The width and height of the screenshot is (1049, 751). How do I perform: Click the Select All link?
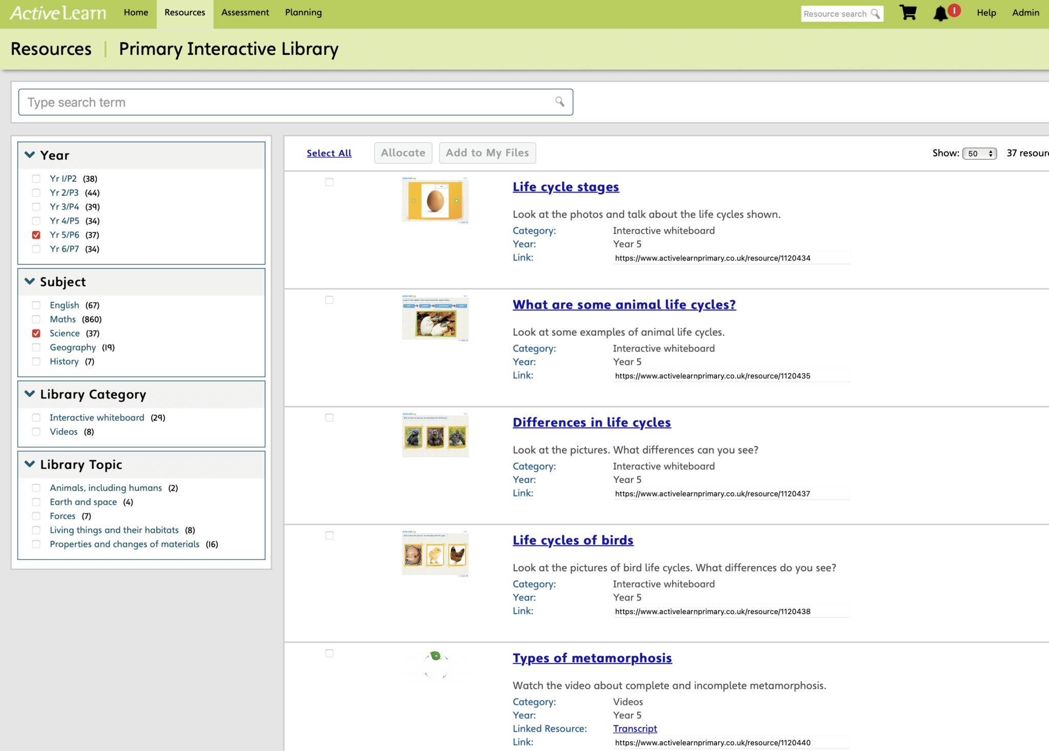(328, 153)
